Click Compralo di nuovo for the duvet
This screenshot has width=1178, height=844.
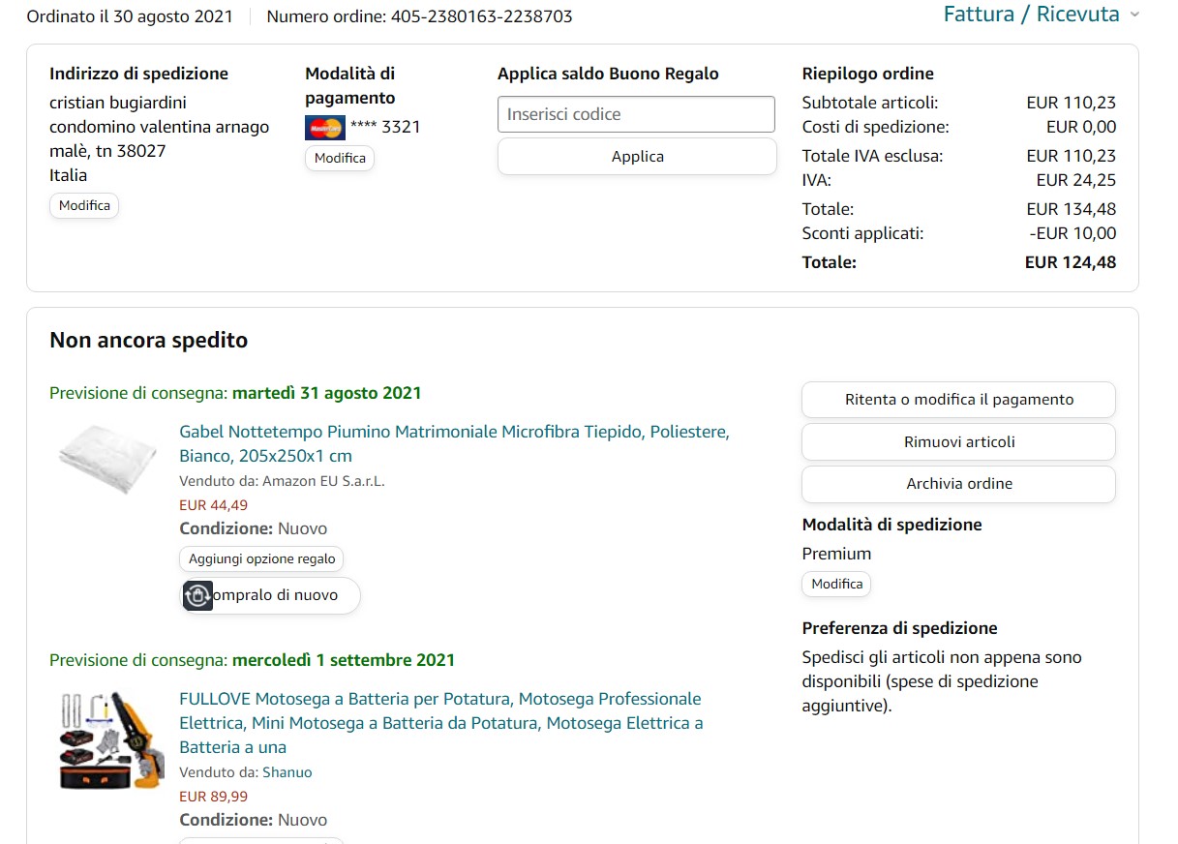tap(277, 595)
